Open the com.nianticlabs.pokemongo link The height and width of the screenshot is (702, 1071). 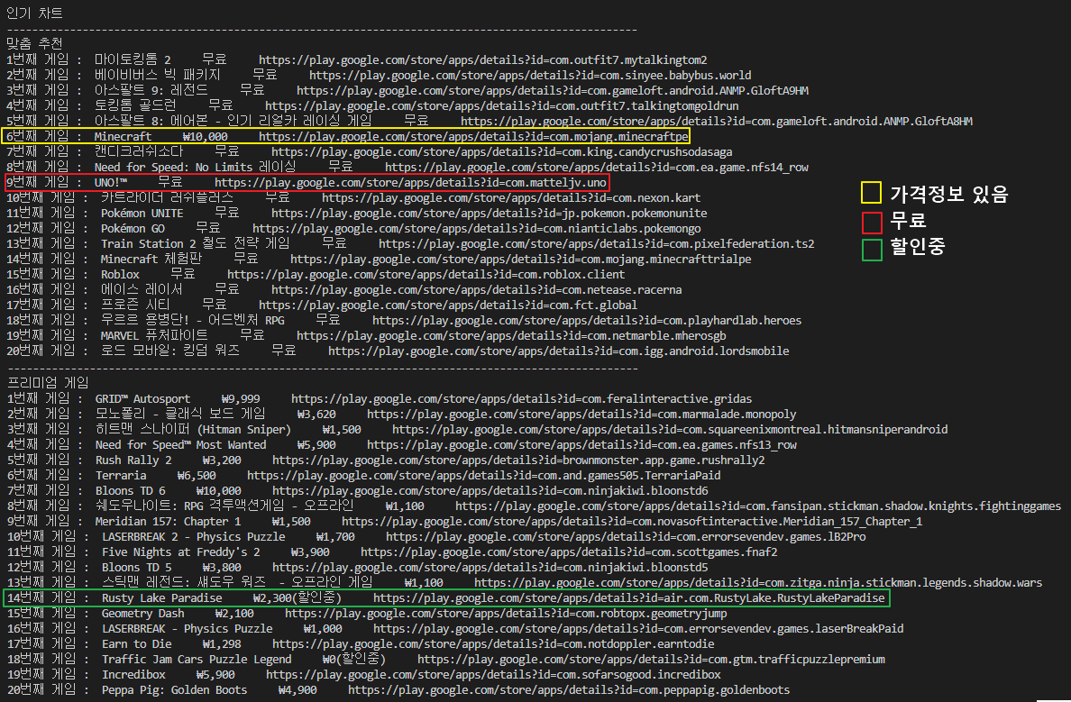477,229
